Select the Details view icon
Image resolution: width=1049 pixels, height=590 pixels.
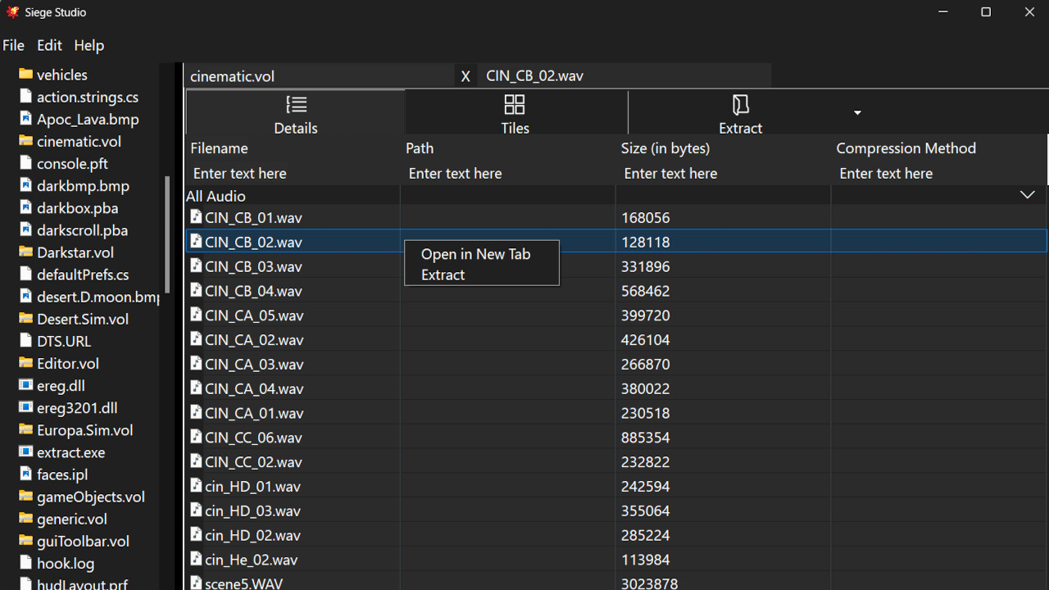coord(296,104)
